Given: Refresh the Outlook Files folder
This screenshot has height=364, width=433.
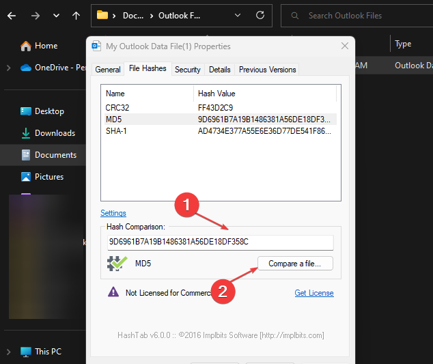Looking at the screenshot, I should (x=260, y=15).
